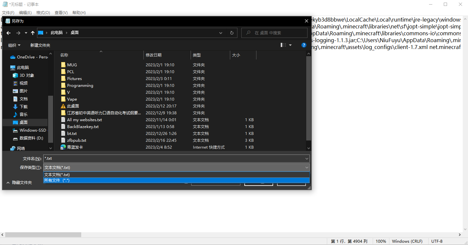Click the Up one level arrow

tap(33, 33)
